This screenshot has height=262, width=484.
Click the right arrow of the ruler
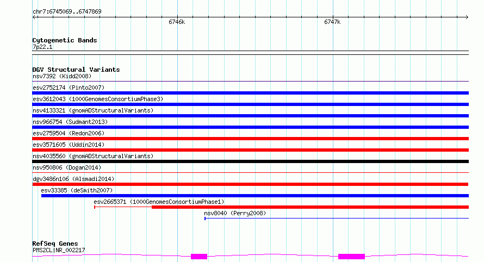coord(467,17)
